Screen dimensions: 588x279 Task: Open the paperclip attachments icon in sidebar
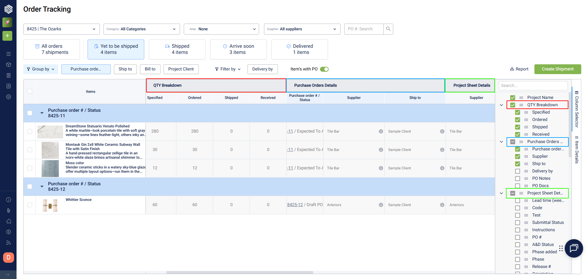[x=9, y=210]
